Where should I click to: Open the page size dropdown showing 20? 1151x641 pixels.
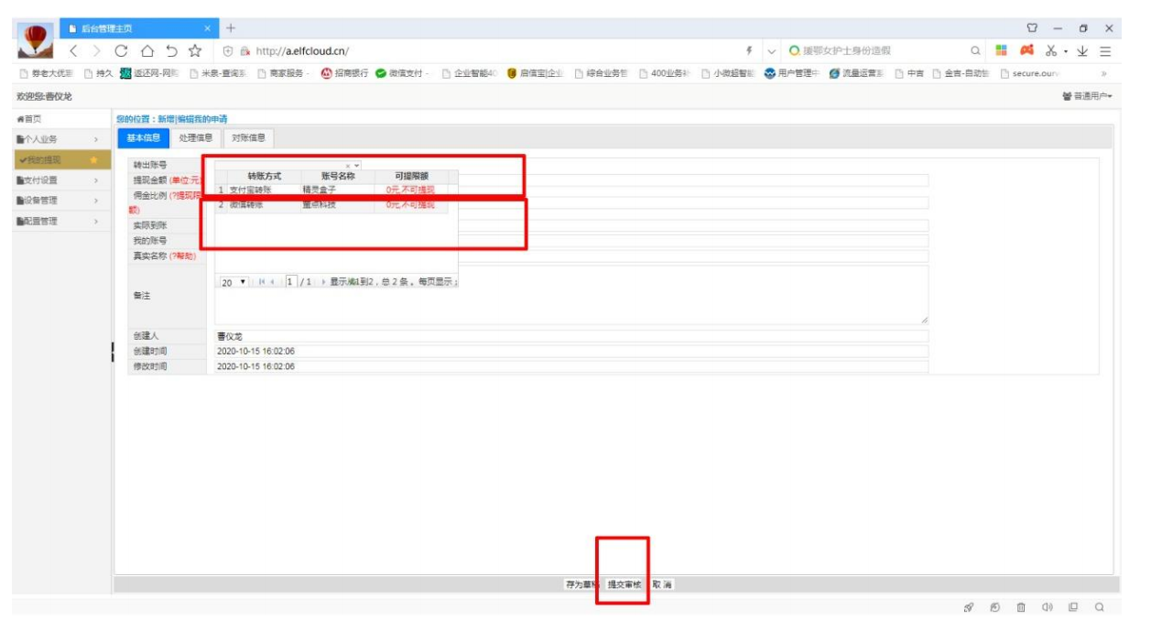pos(233,283)
